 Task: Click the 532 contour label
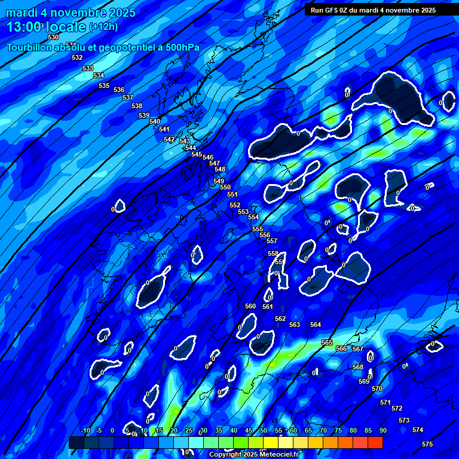[x=77, y=57]
